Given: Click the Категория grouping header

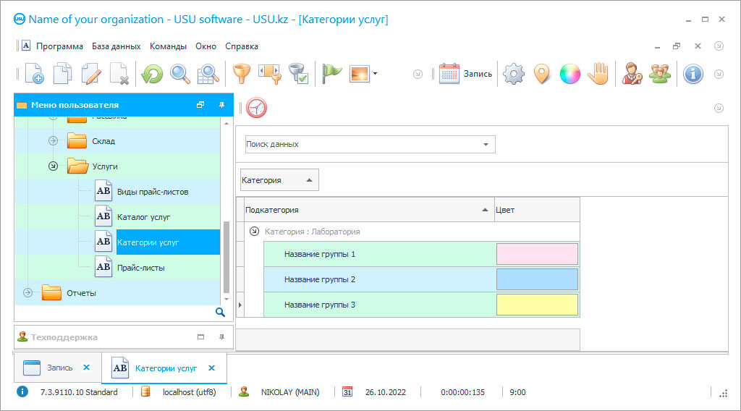Looking at the screenshot, I should [279, 180].
